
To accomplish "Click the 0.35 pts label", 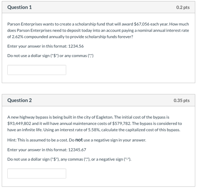I will [182, 100].
